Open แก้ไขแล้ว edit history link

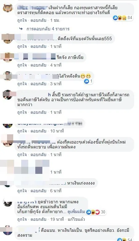click(x=76, y=219)
